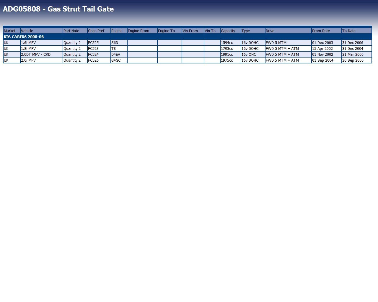Click capacity value 1991cc
This screenshot has height=302, width=378.
tap(231, 54)
